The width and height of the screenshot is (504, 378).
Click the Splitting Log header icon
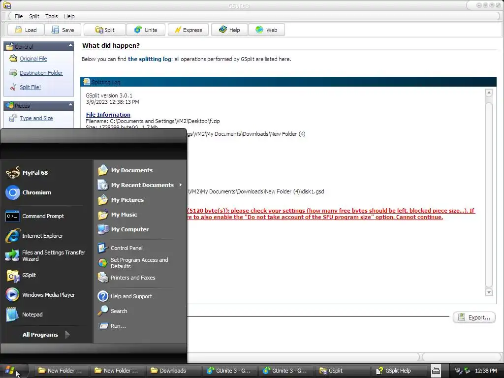[87, 82]
